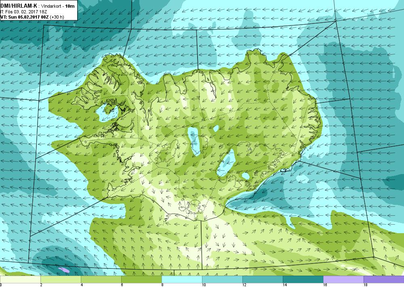Click the light purple 16–18 legend swatch
This screenshot has width=404, height=287.
[343, 280]
